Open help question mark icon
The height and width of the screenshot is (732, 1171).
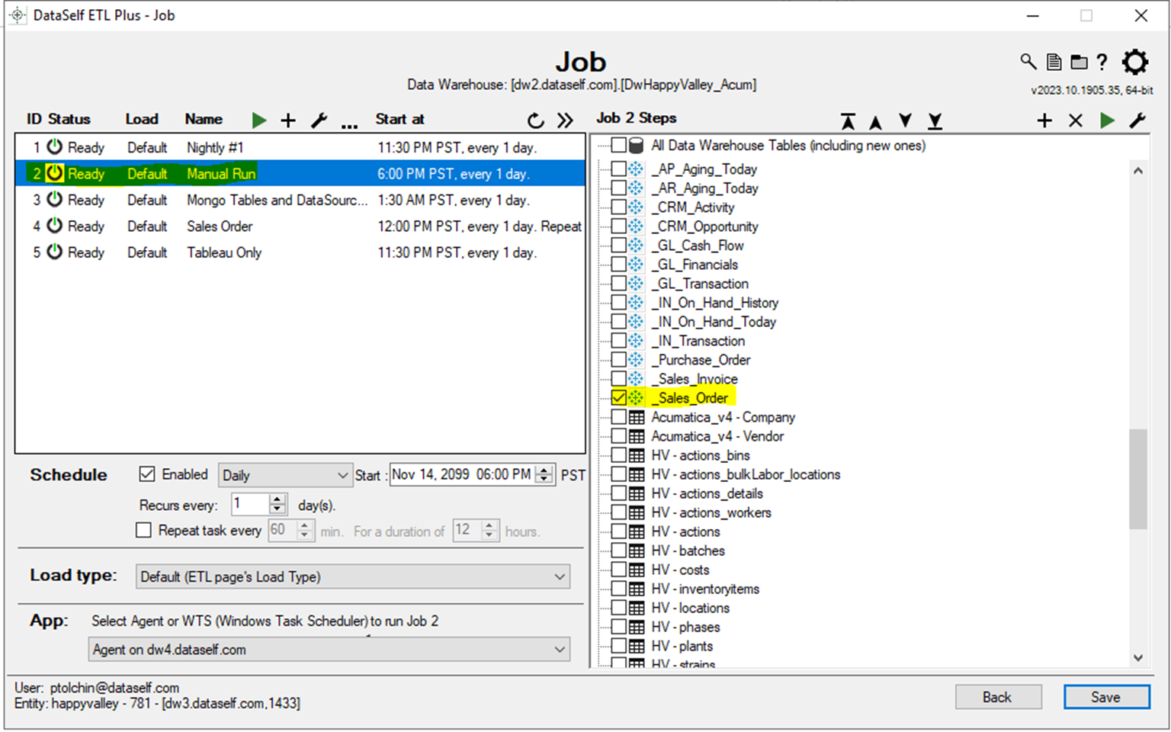tap(1102, 62)
